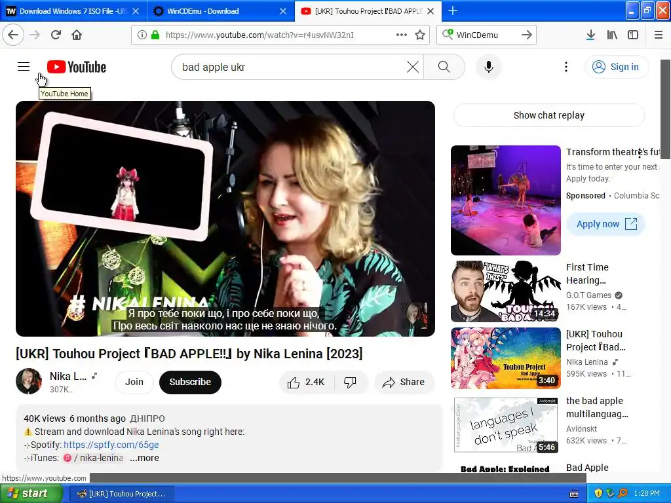This screenshot has height=503, width=671.
Task: Open [UKR] Touhou Project 3:40 thumbnail
Action: (505, 358)
